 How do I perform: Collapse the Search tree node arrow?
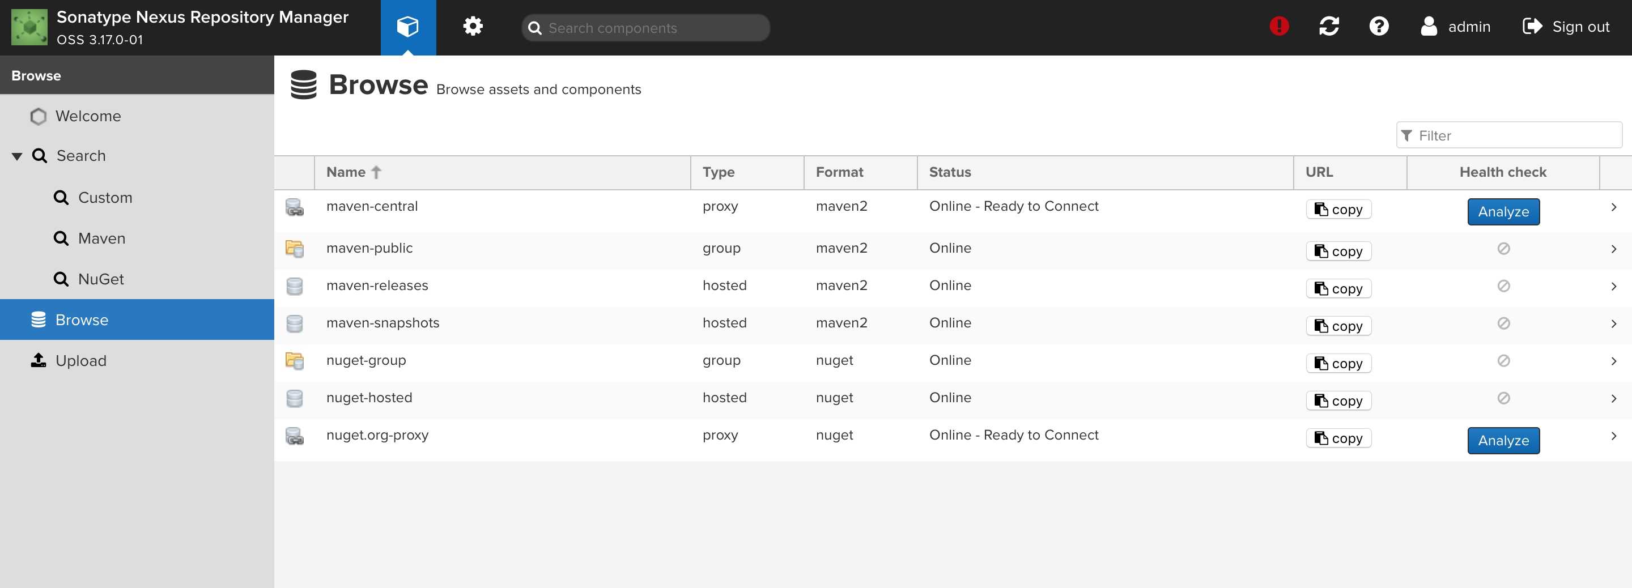[17, 156]
